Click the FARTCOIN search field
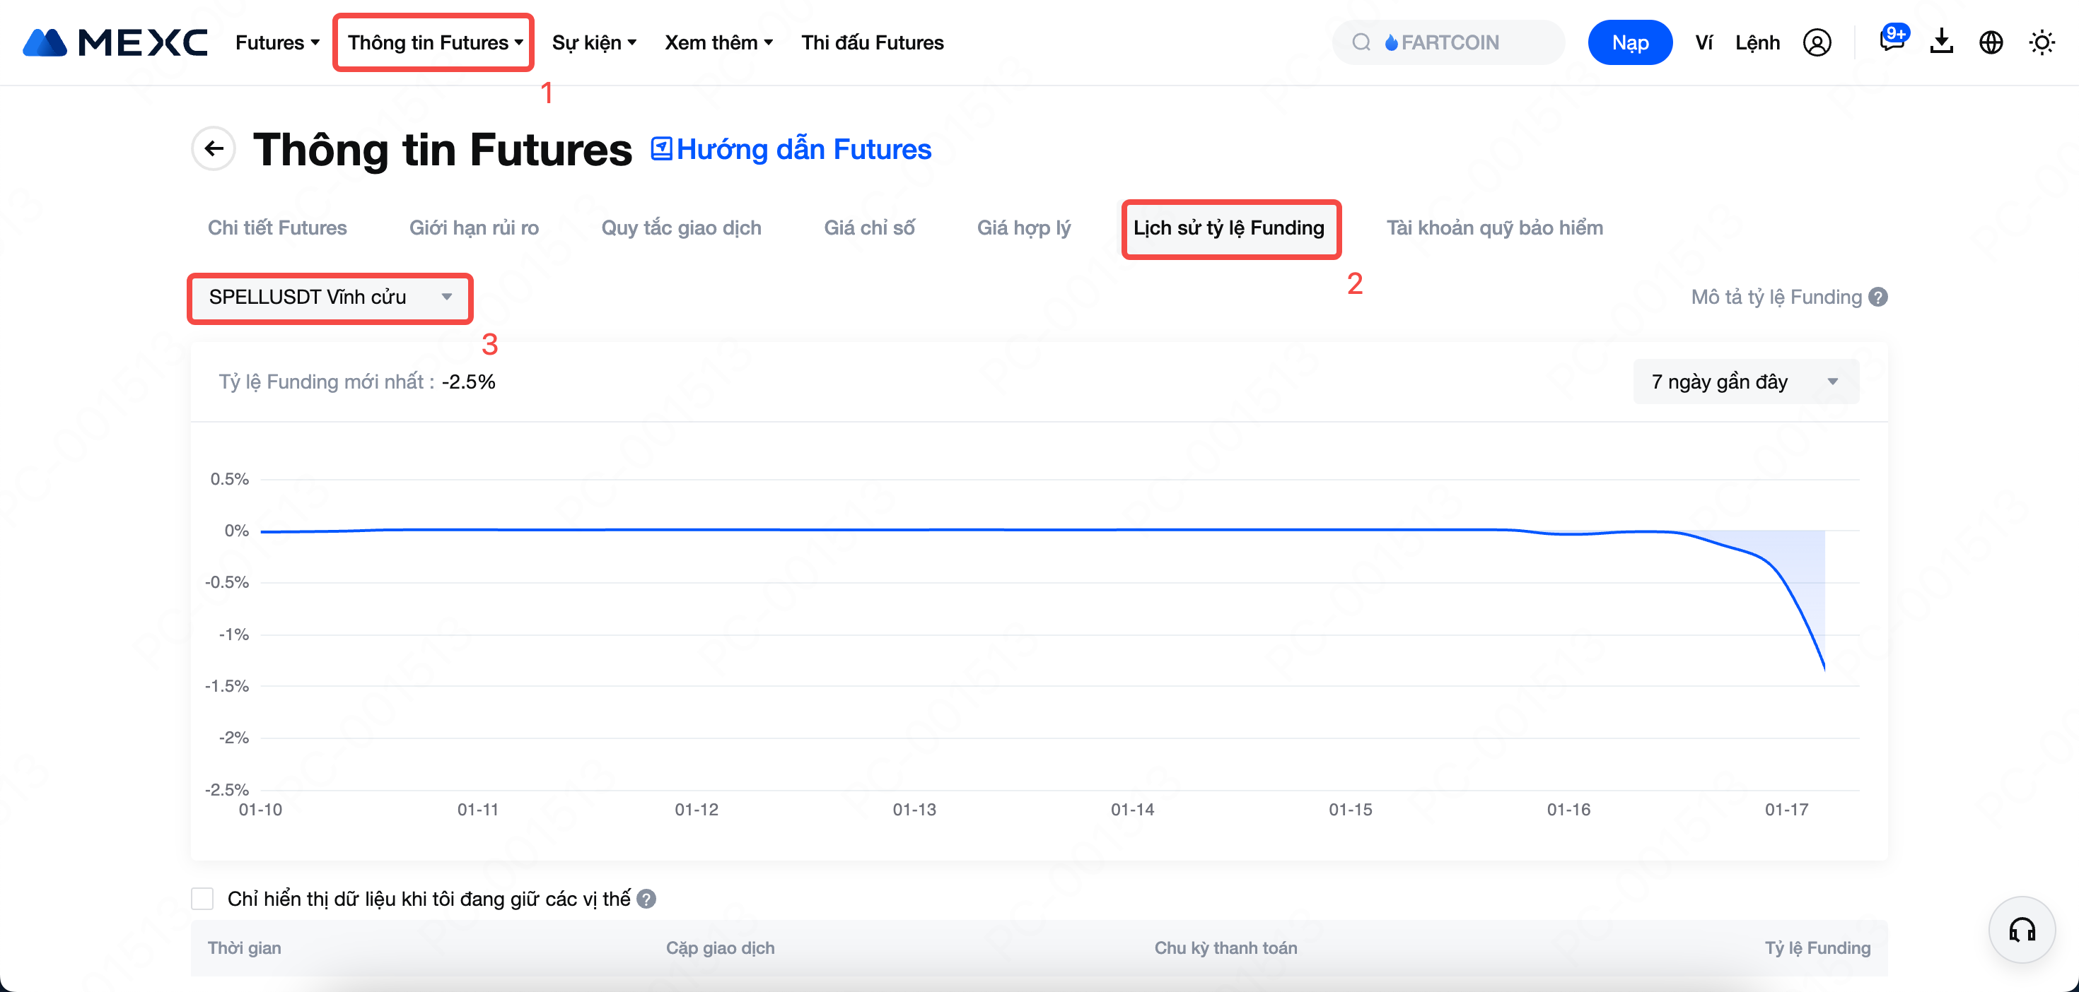 (1449, 42)
